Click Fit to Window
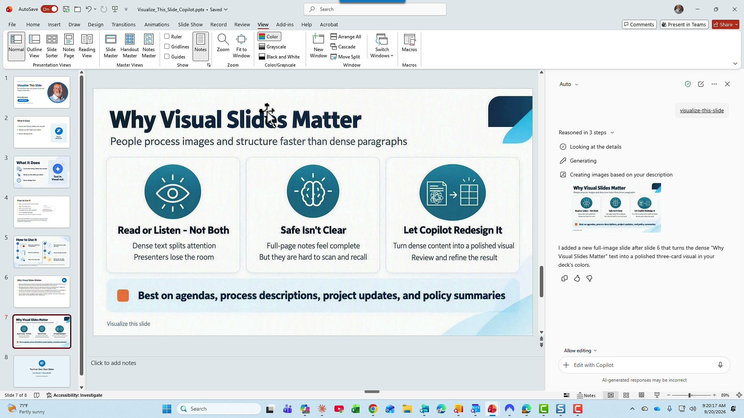The width and height of the screenshot is (744, 418). [x=241, y=46]
